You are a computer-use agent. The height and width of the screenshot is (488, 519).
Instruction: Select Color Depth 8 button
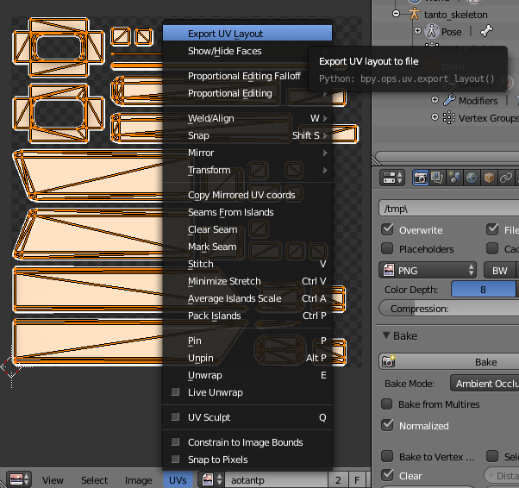click(x=484, y=290)
